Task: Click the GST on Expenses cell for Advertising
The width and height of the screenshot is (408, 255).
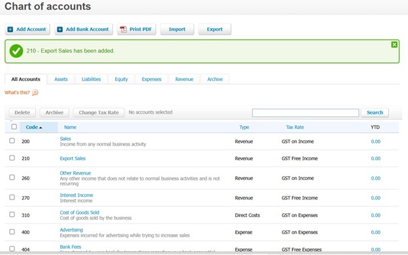Action: point(299,232)
